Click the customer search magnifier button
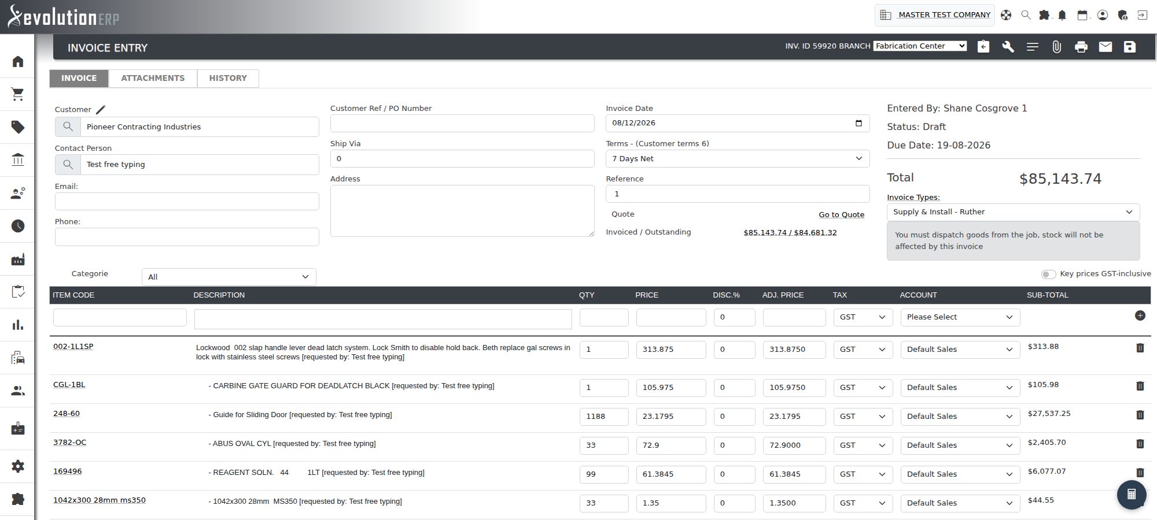 (x=68, y=127)
